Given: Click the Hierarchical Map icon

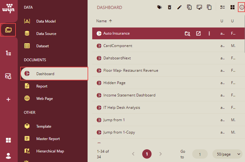Looking at the screenshot, I should click(27, 151).
